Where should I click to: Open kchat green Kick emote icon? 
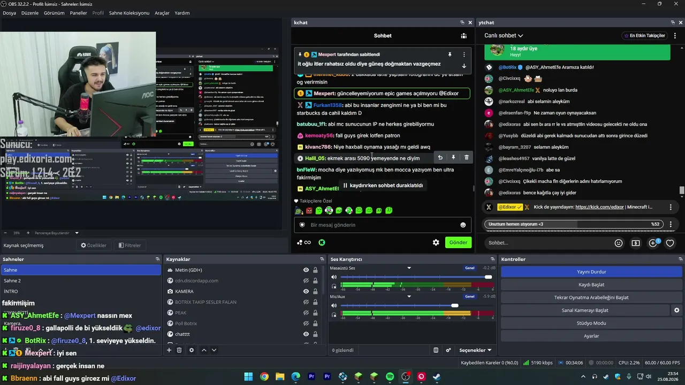click(322, 242)
